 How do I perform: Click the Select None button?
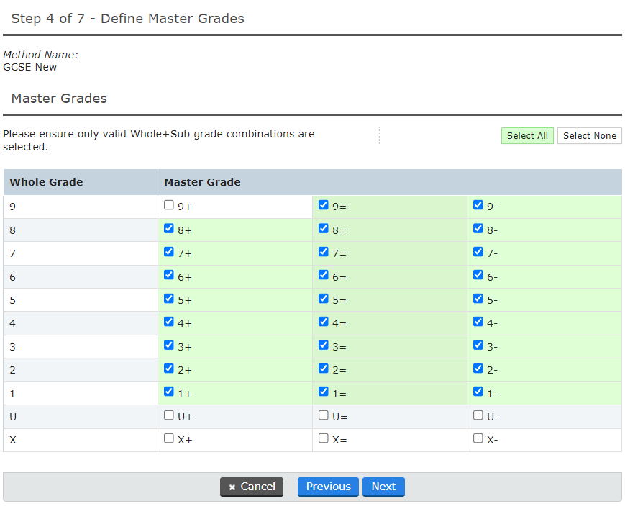click(x=589, y=135)
